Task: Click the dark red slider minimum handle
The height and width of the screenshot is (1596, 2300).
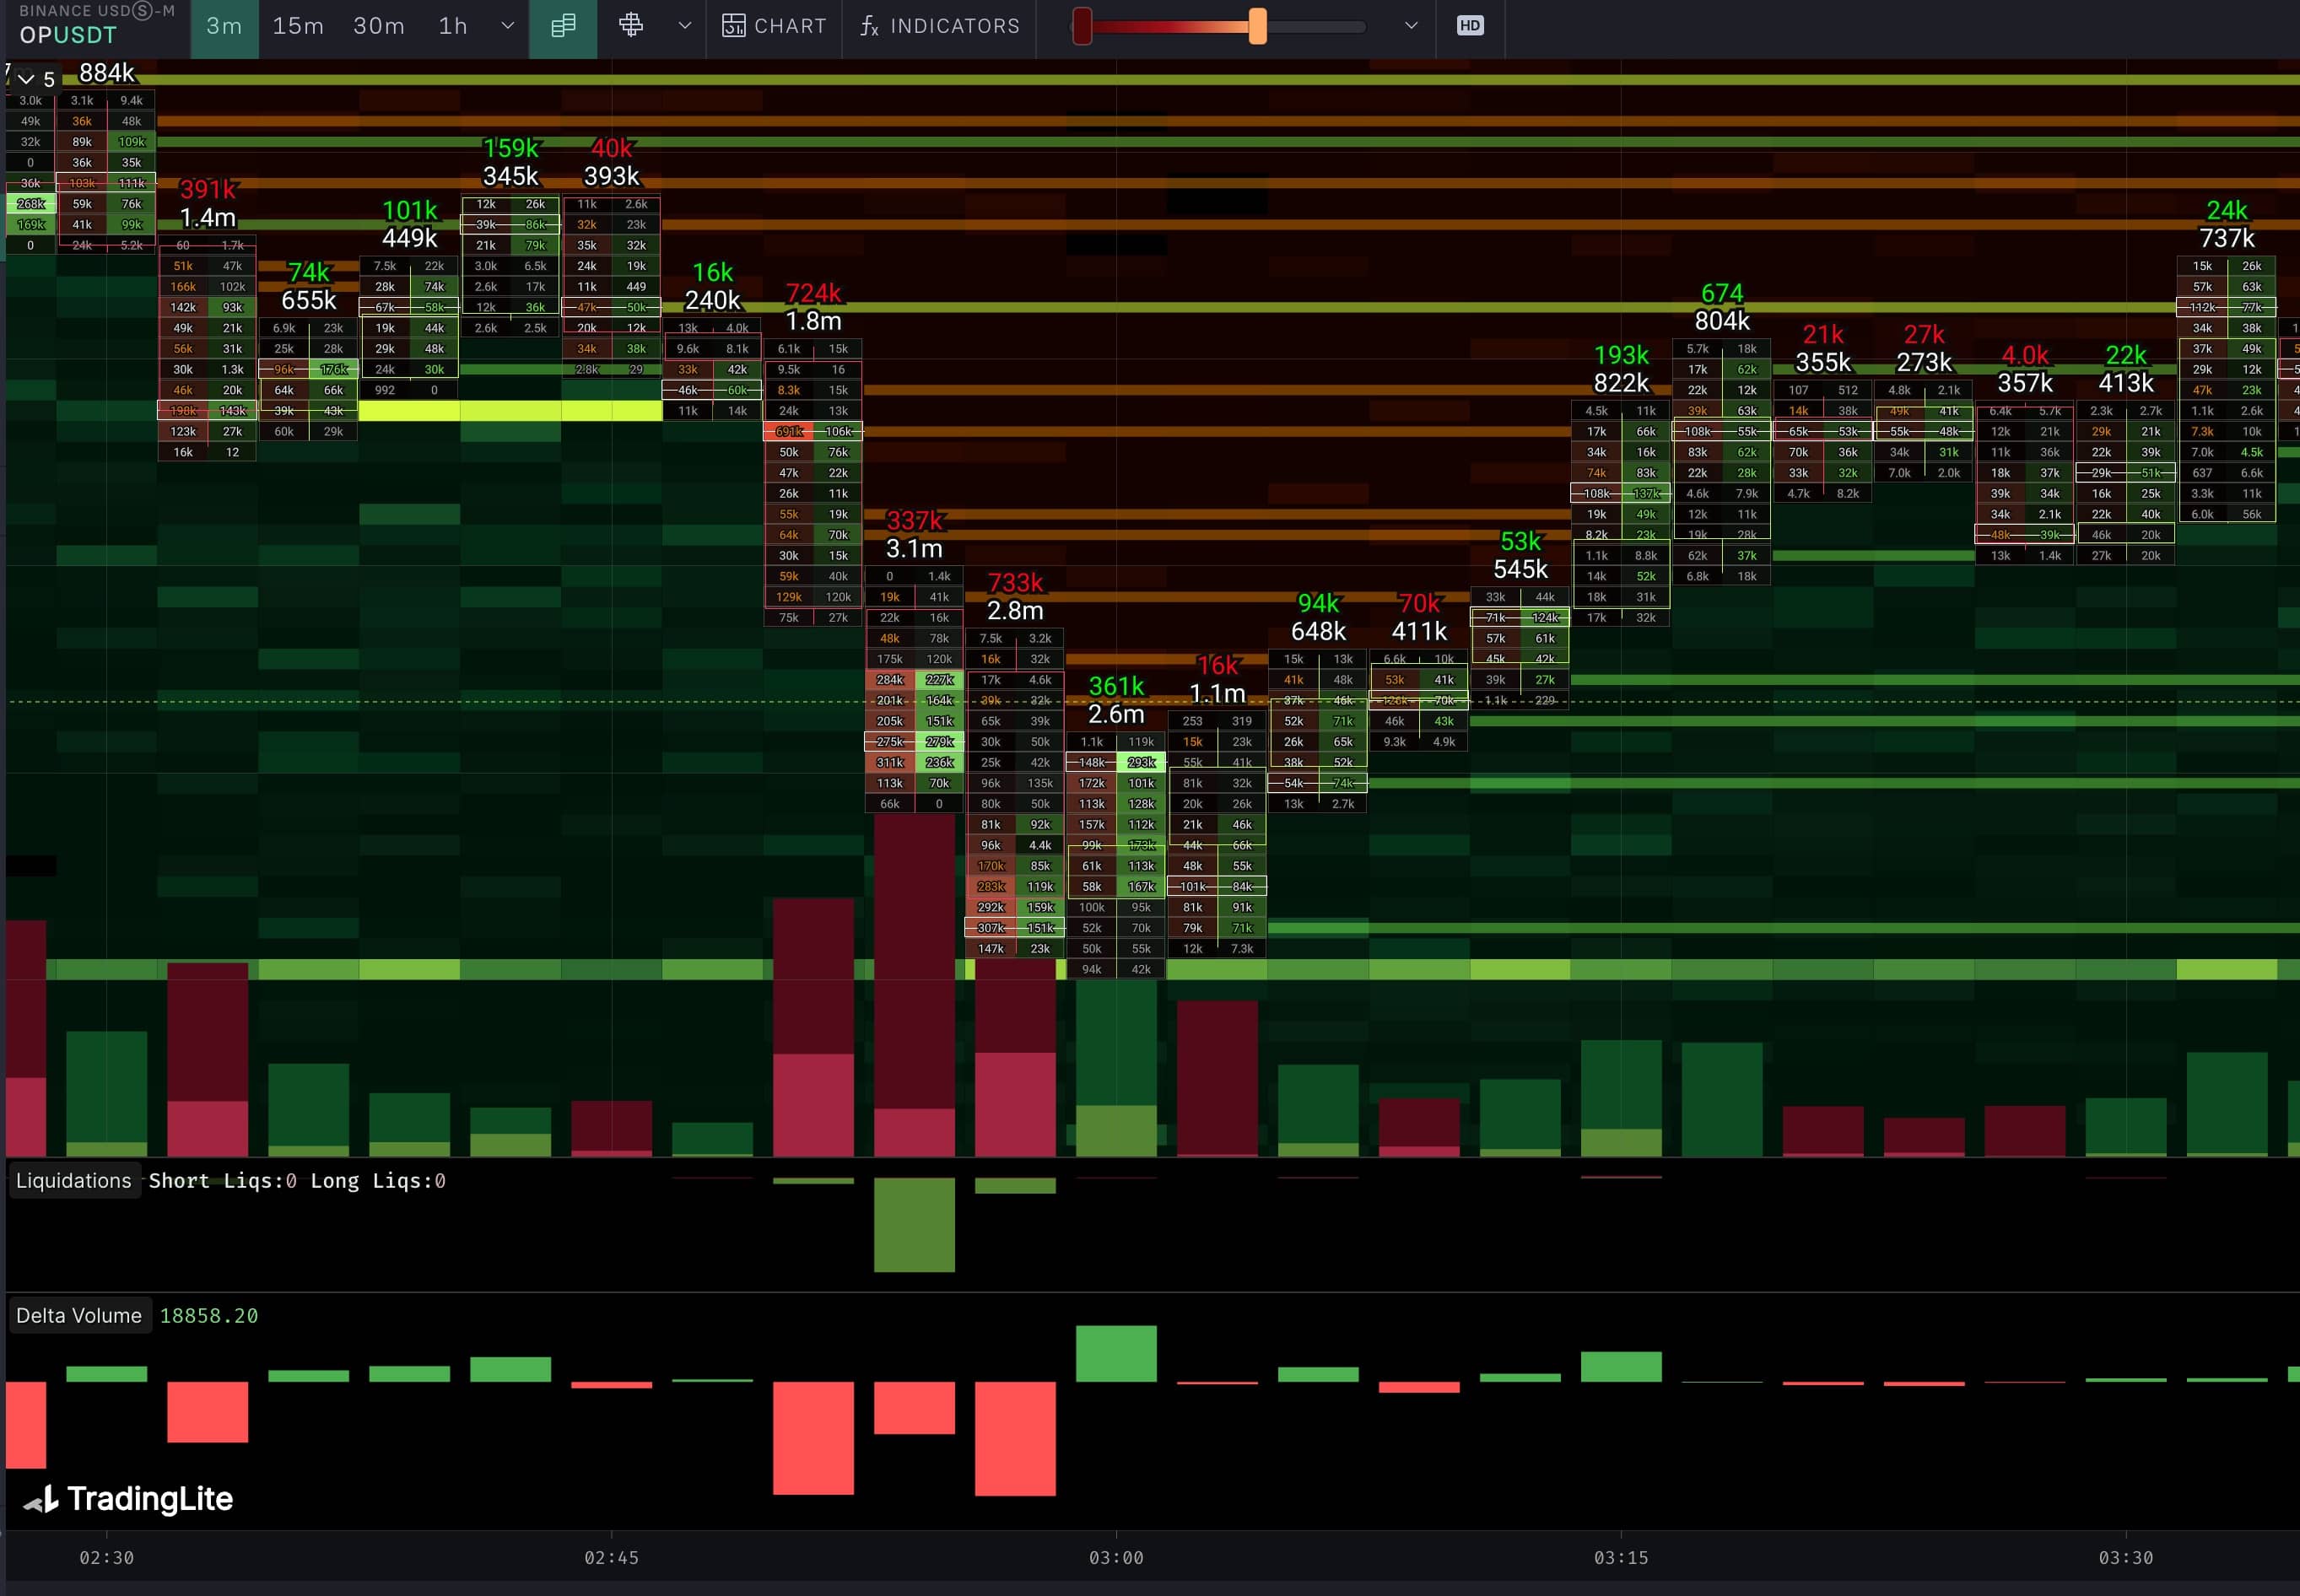Action: tap(1081, 26)
